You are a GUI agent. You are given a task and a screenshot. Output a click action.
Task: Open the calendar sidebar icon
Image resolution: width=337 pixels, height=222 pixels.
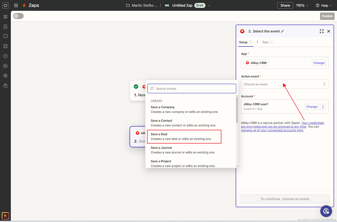(x=5, y=46)
